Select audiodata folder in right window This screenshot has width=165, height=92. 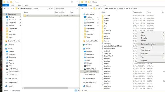point(107,16)
